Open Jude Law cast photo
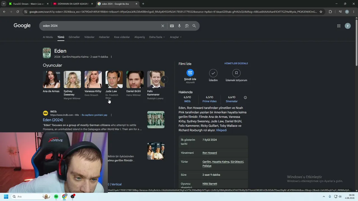 coord(114,79)
